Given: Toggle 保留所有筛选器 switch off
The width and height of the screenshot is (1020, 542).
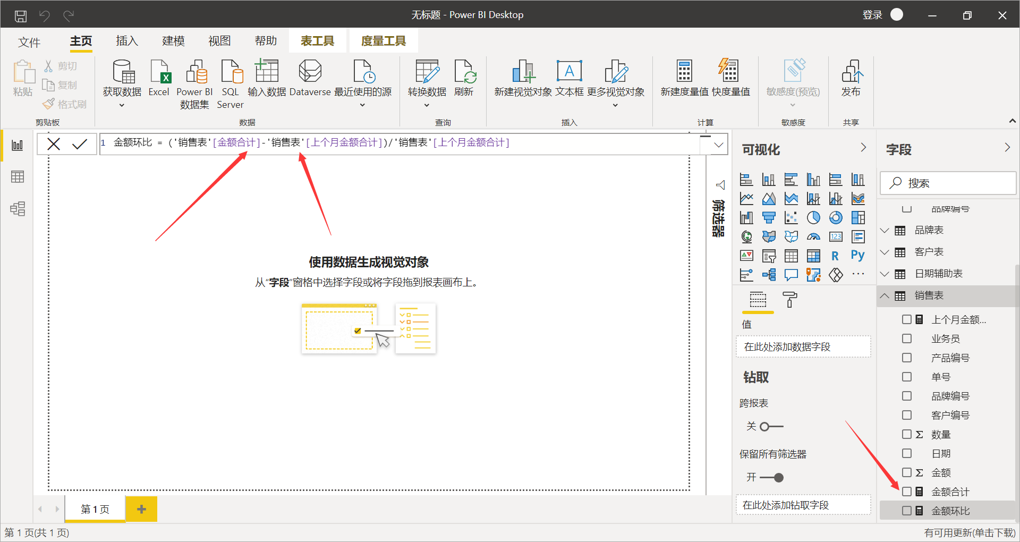Looking at the screenshot, I should (771, 478).
